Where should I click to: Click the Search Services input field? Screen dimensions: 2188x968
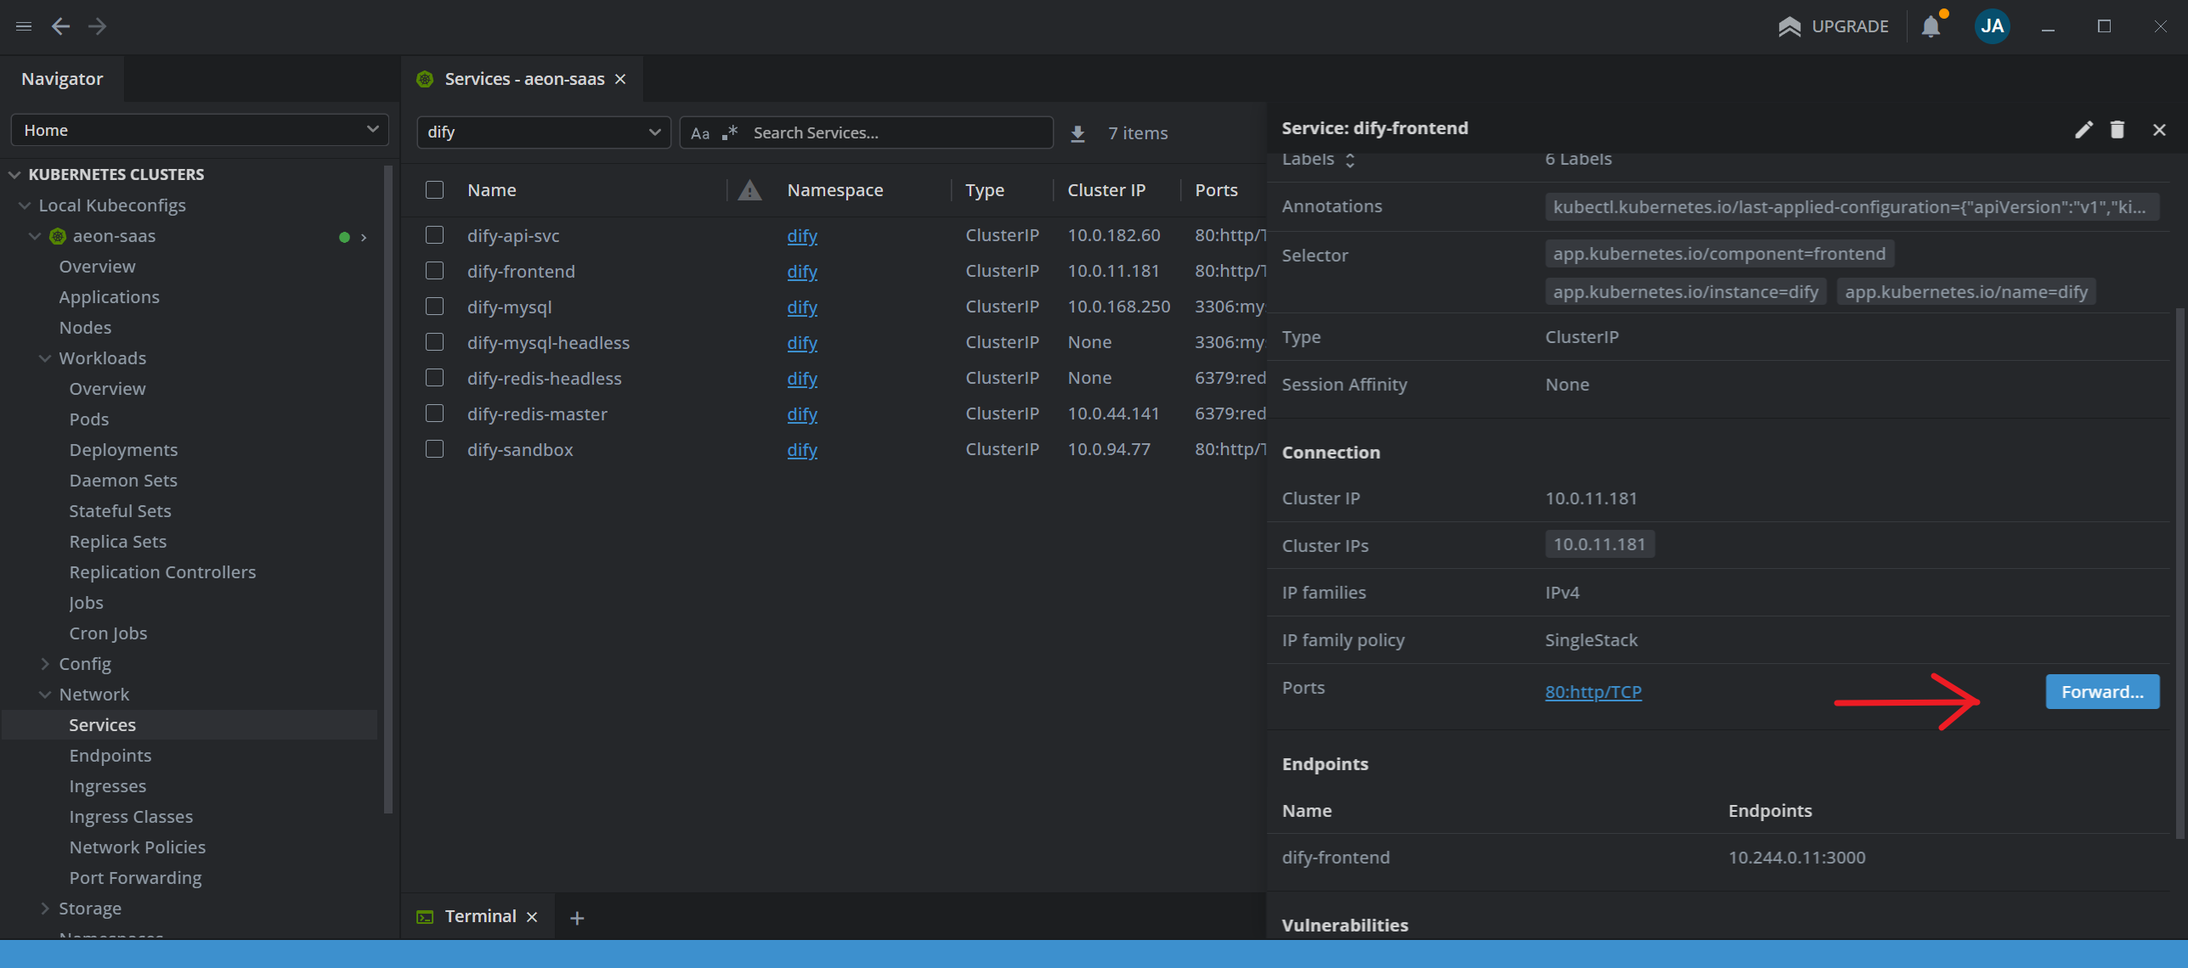pyautogui.click(x=896, y=133)
